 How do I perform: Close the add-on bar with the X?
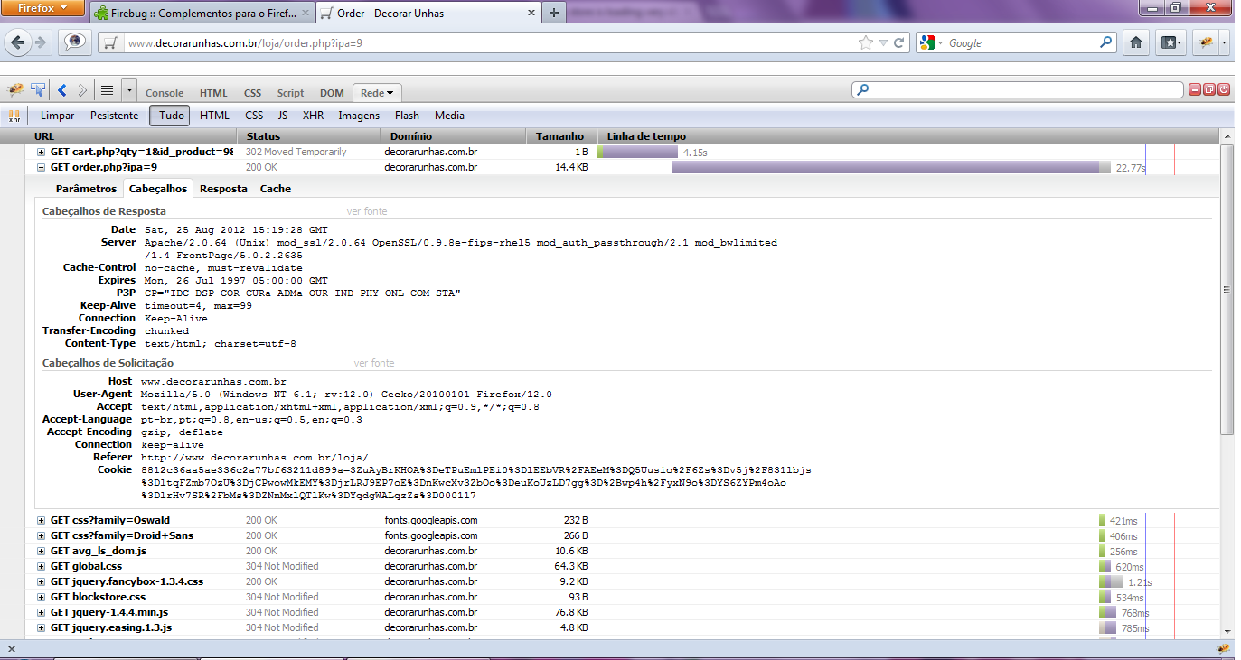click(11, 649)
